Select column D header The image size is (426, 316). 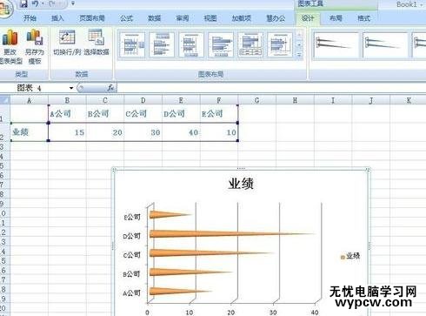coord(143,100)
